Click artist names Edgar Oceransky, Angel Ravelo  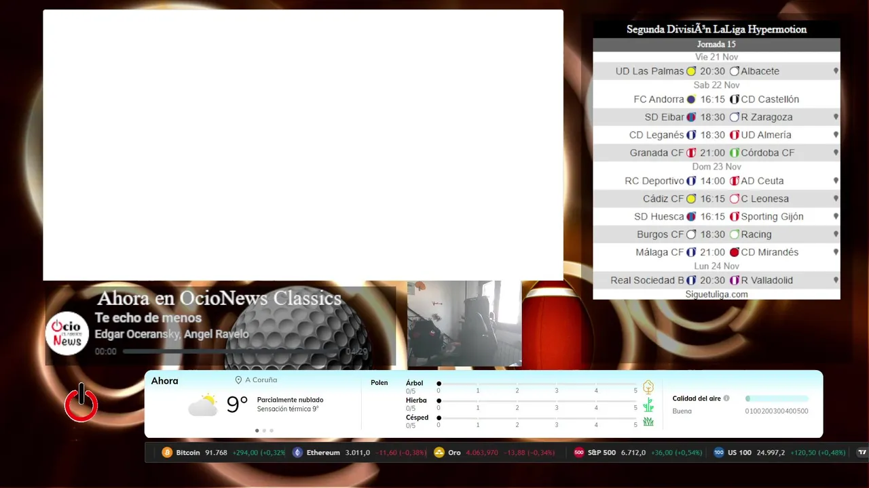[x=172, y=334]
